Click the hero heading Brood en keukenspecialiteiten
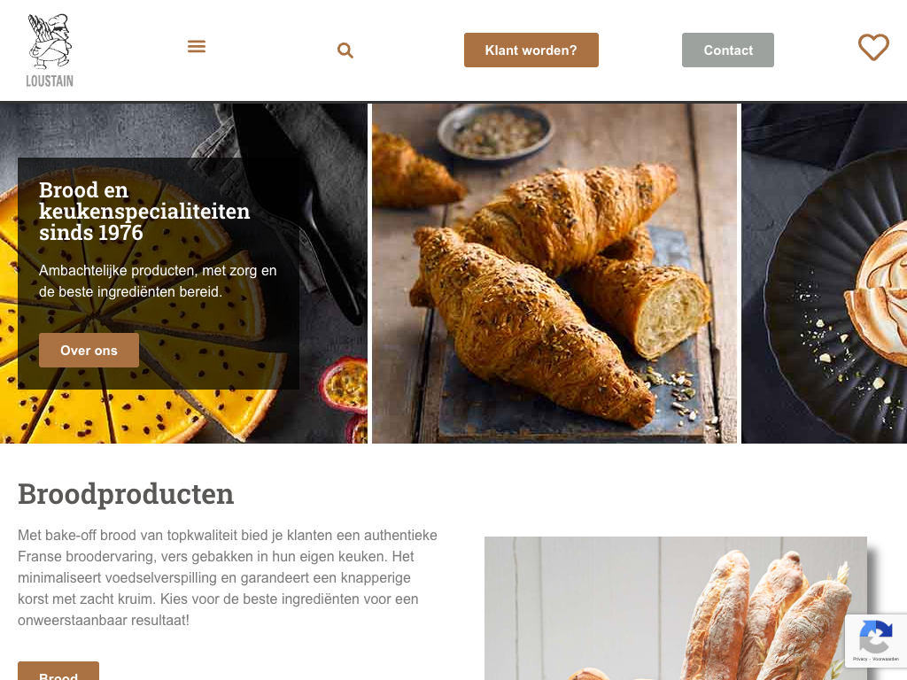 (144, 211)
